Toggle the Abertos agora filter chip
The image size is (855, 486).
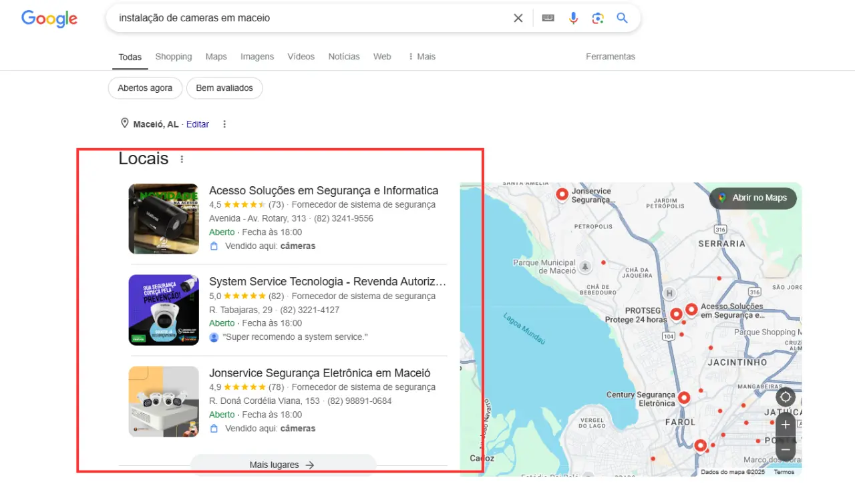(x=145, y=88)
